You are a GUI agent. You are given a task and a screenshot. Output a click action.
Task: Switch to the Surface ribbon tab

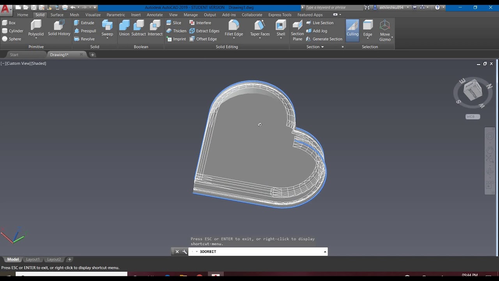pyautogui.click(x=57, y=15)
